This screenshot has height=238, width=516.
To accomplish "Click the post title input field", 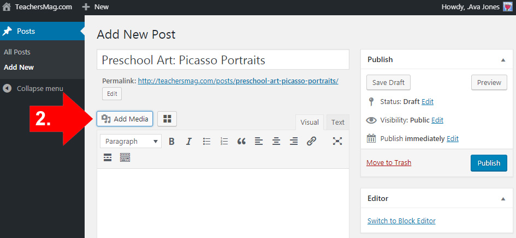I will pos(223,60).
